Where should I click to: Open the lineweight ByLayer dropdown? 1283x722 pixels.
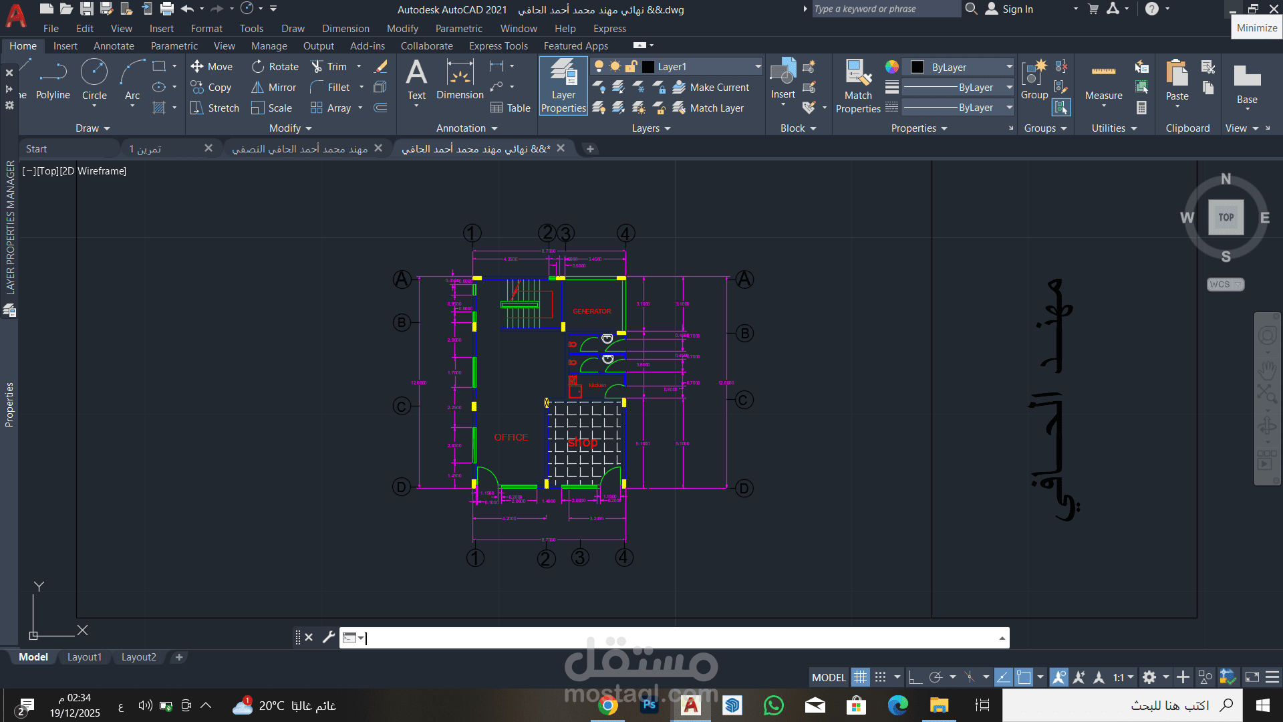(x=1009, y=88)
